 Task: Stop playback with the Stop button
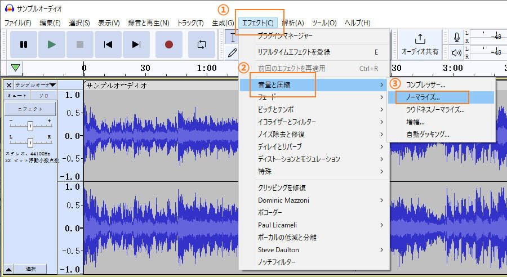pos(80,44)
